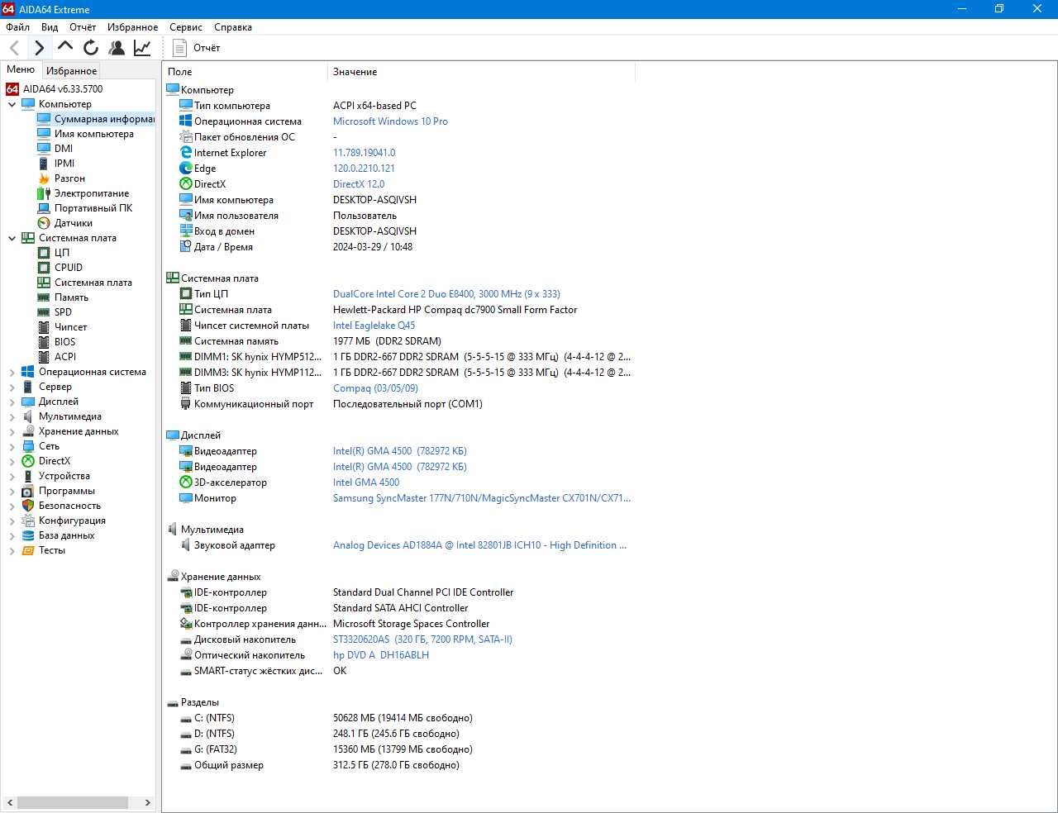Select the ACPI tree icon

(x=44, y=357)
